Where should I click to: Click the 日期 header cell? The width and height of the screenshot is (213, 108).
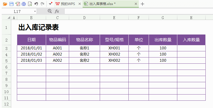coord(31,40)
